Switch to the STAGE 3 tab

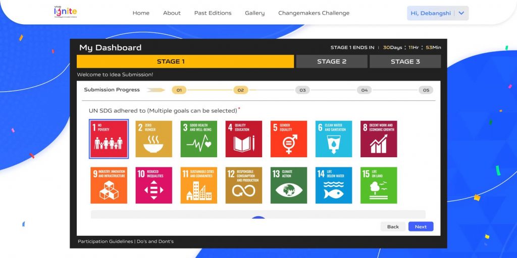tap(405, 61)
